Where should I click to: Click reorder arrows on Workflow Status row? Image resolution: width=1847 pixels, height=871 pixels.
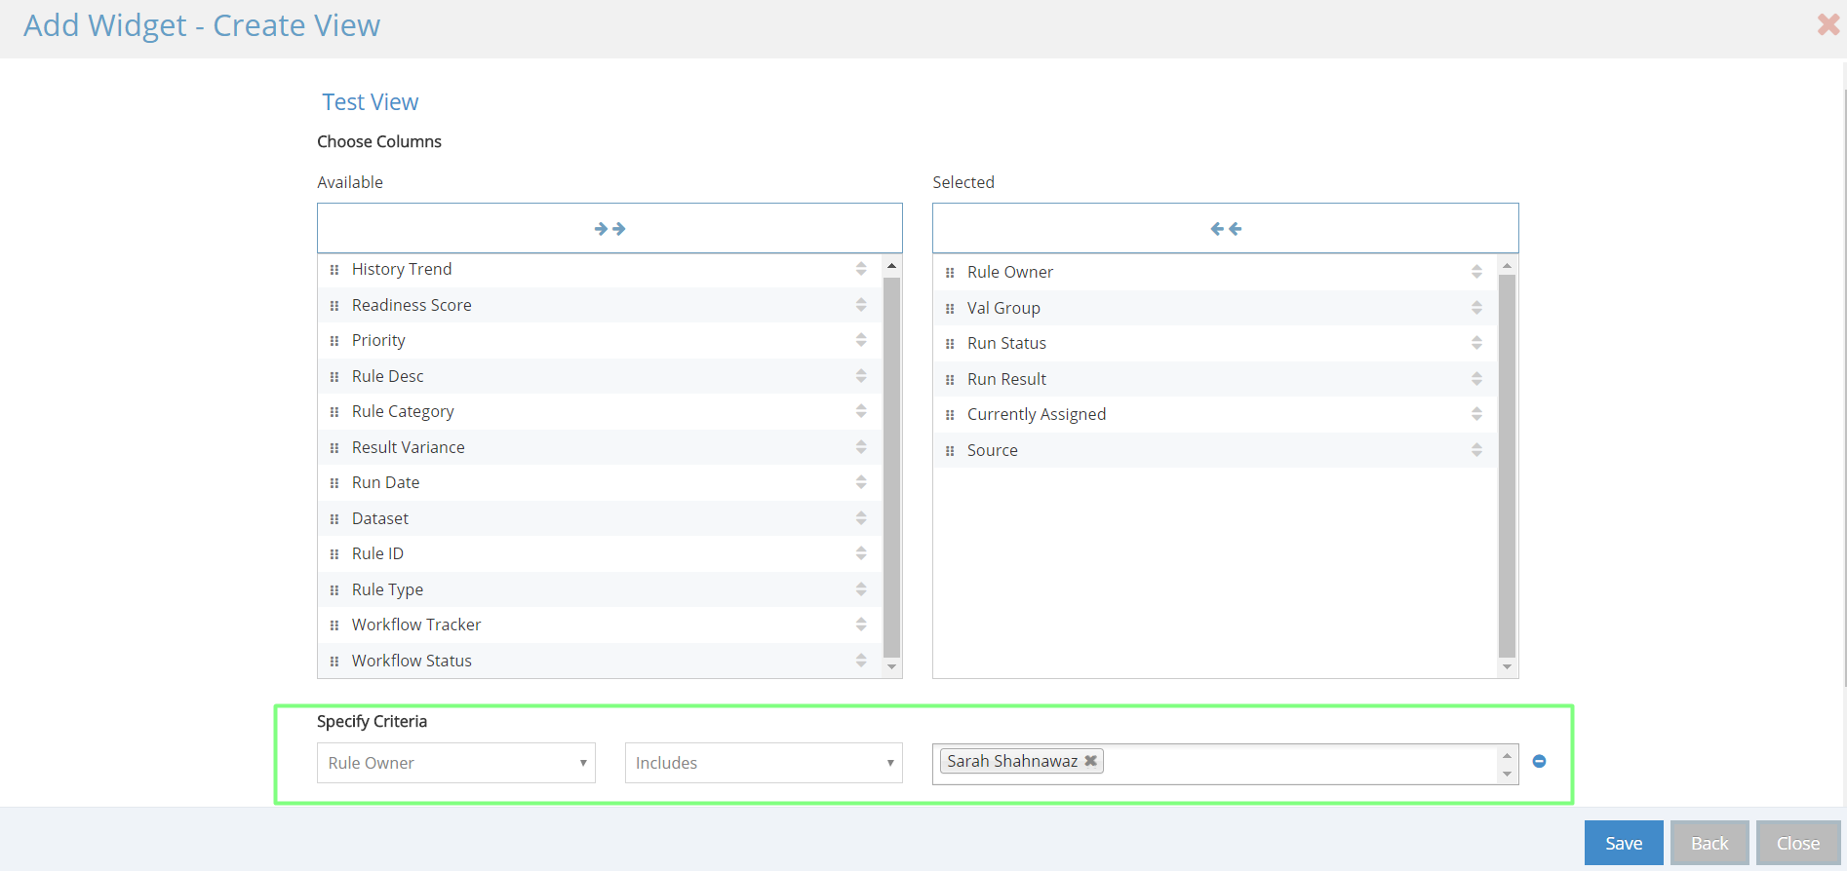pyautogui.click(x=861, y=661)
